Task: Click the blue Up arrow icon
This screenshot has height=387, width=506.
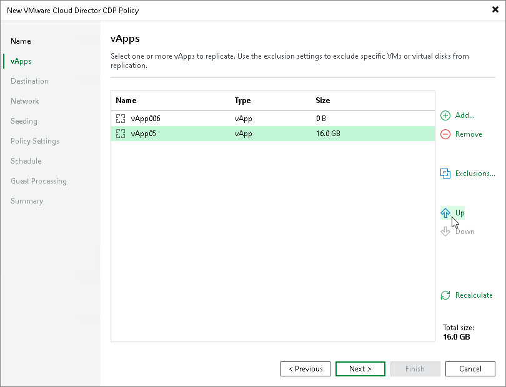Action: click(x=445, y=213)
